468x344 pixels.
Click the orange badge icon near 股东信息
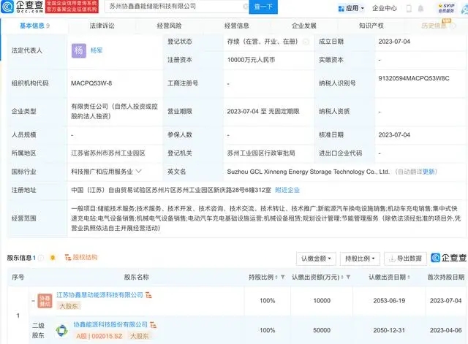53,258
